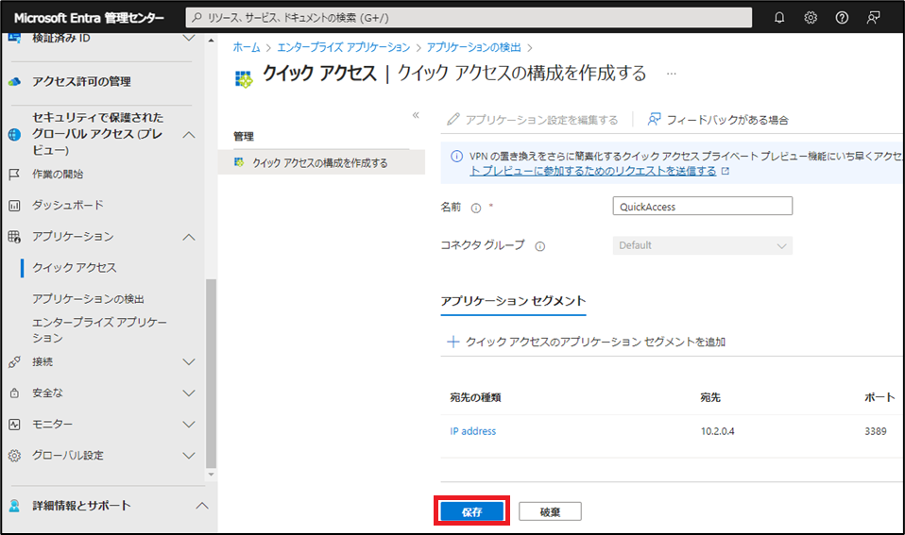Click the person icon beside 詳細情報とサポート
Viewport: 905px width, 535px height.
14,506
